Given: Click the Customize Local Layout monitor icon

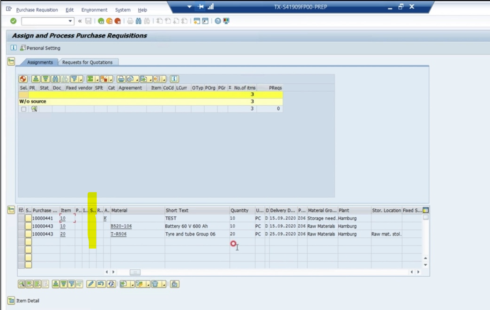Looking at the screenshot, I should [x=226, y=21].
